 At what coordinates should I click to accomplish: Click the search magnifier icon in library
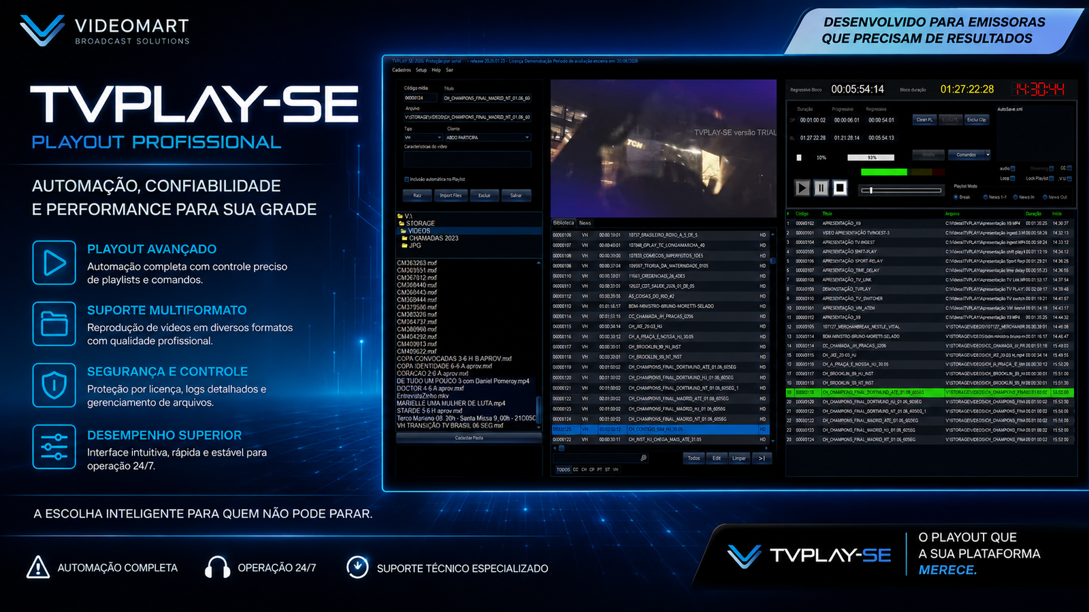(x=644, y=458)
